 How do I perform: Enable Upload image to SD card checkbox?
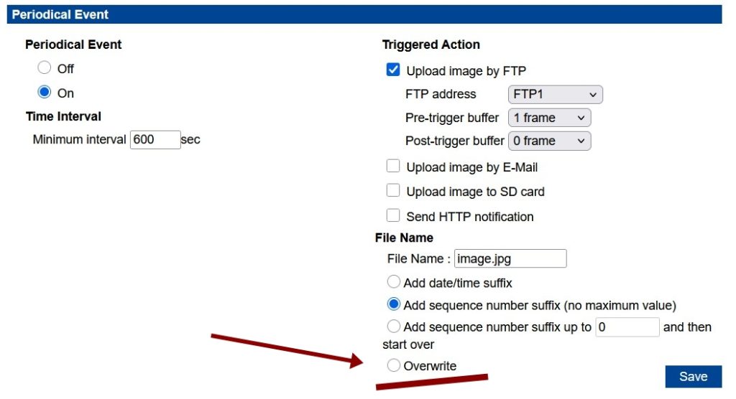(x=393, y=190)
